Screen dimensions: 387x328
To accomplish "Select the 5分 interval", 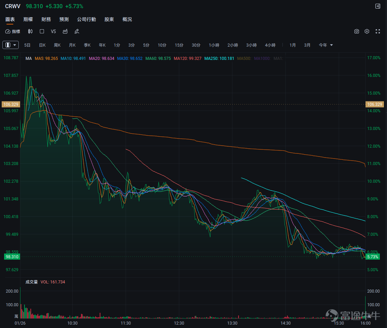I will (146, 45).
